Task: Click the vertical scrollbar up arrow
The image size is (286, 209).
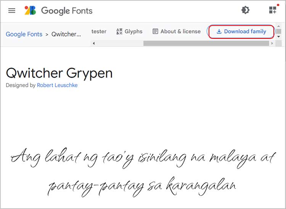Action: click(278, 26)
